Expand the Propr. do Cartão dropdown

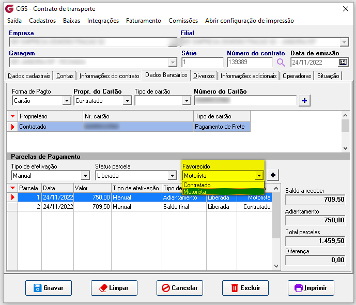coord(127,101)
